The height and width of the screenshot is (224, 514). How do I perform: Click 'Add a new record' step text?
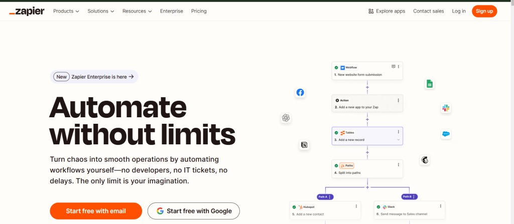351,140
